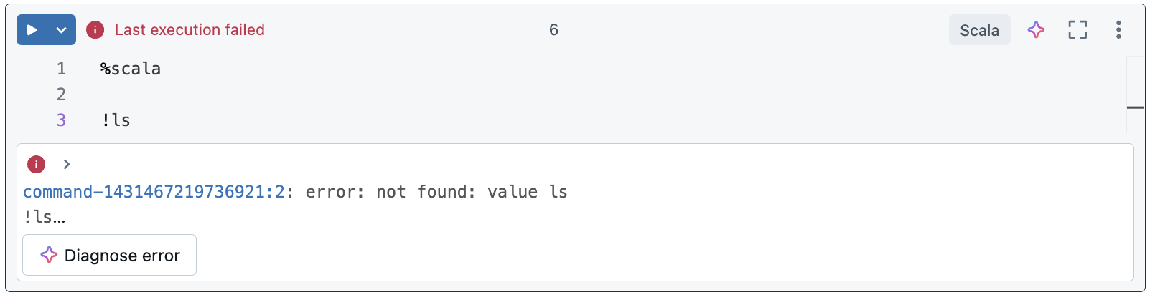Open the run options dropdown arrow
Viewport: 1150px width, 295px height.
62,30
